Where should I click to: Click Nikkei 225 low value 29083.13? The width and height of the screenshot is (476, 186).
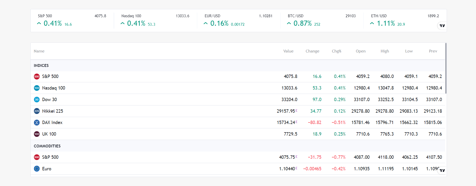[x=409, y=111]
